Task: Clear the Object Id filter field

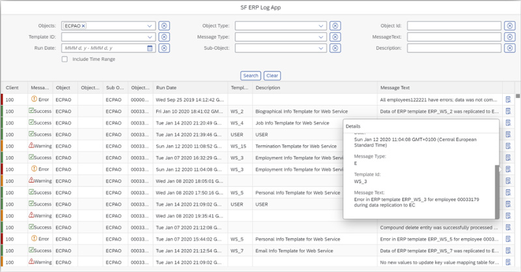Action: 510,25
